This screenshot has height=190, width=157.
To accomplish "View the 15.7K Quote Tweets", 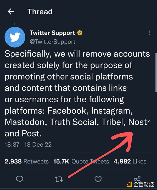I will pos(81,161).
